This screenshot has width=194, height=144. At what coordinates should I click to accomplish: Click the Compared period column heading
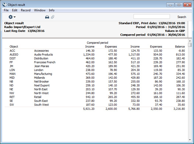pos(97,43)
